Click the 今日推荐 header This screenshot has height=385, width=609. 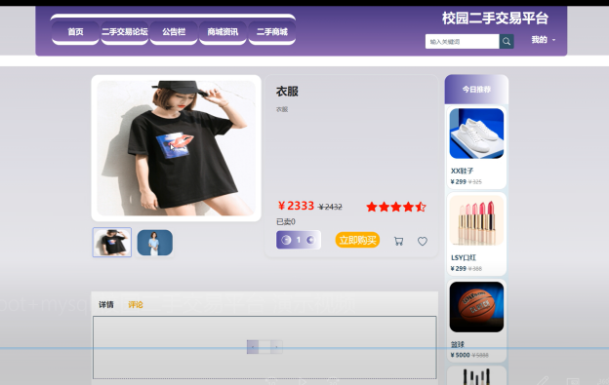(x=476, y=89)
